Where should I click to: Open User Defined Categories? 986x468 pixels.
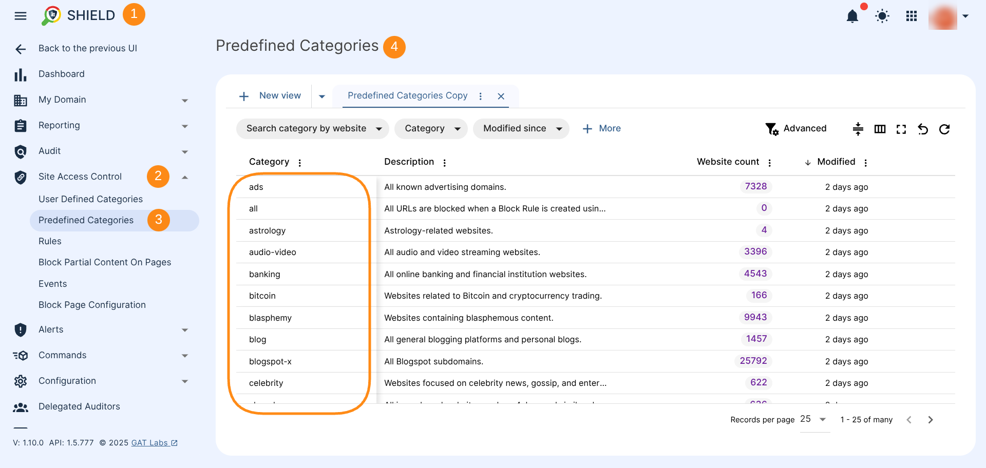[x=91, y=199]
